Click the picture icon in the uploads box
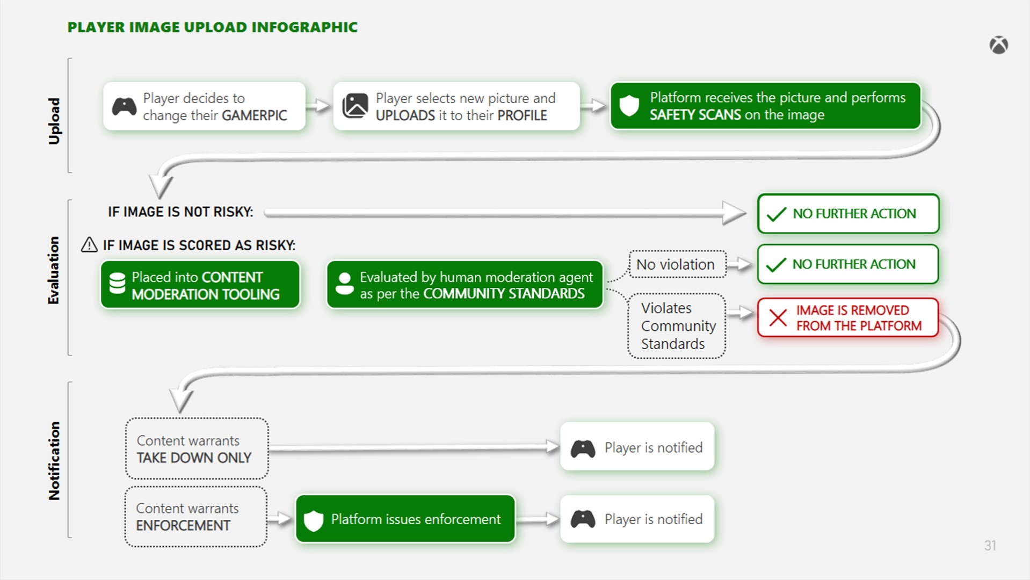This screenshot has width=1030, height=580. click(x=355, y=106)
